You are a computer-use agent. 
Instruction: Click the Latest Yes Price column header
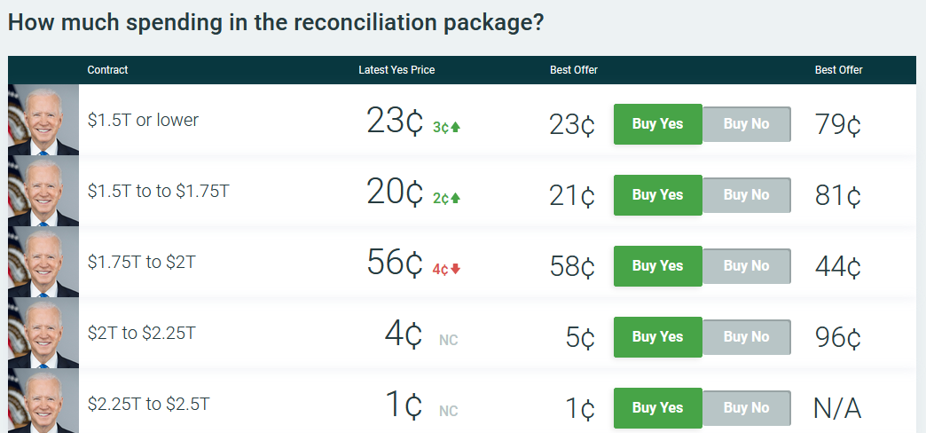(396, 70)
